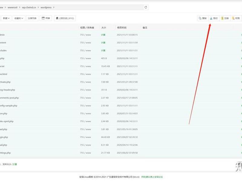Click the 405 B size value
Image resolution: width=242 pixels, height=181 pixels.
point(104,58)
